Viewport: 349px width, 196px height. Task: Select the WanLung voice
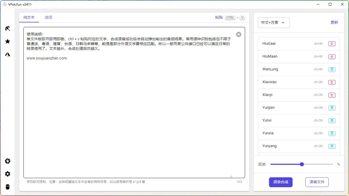point(299,69)
